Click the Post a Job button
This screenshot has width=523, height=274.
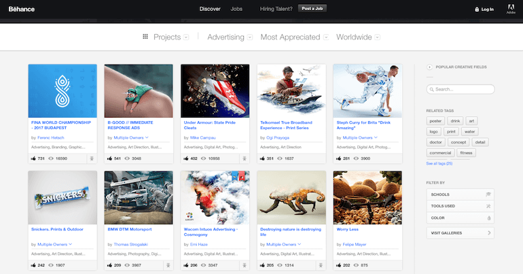point(312,9)
